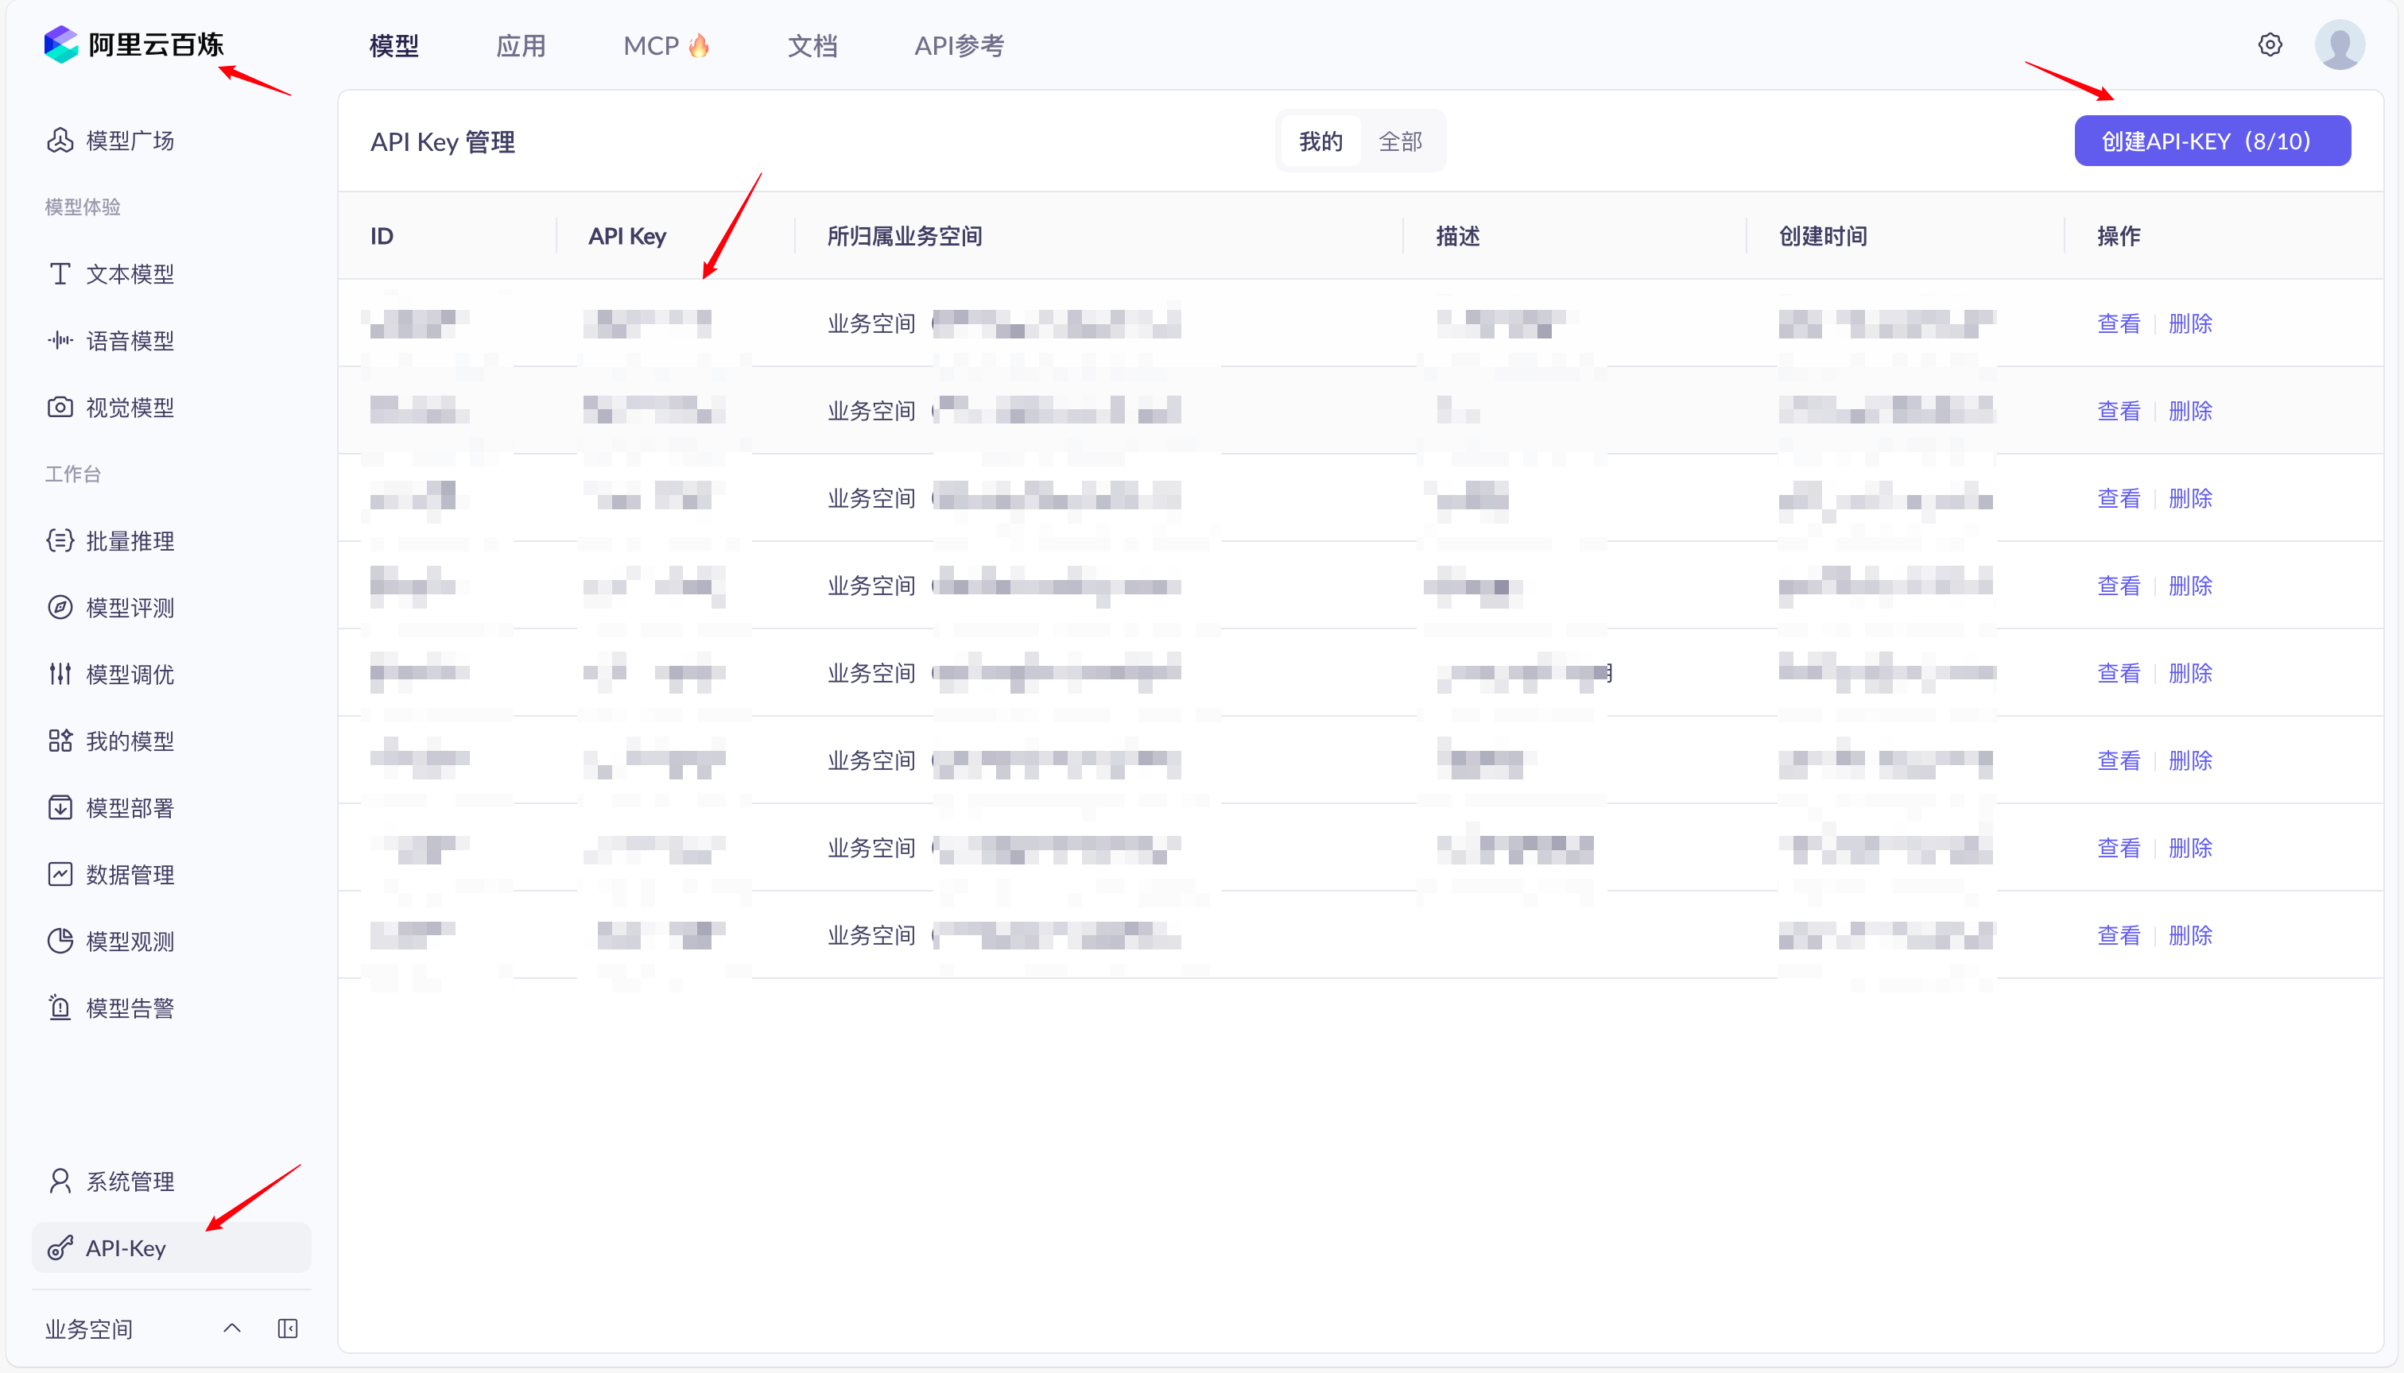Viewport: 2404px width, 1373px height.
Task: Open the API参考 navigation item
Action: click(959, 45)
